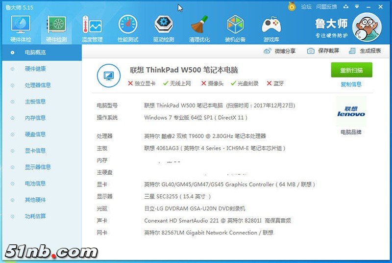Screen dimensions: 392x263
Task: Select 处理器信息 in the sidebar
Action: [x=38, y=85]
